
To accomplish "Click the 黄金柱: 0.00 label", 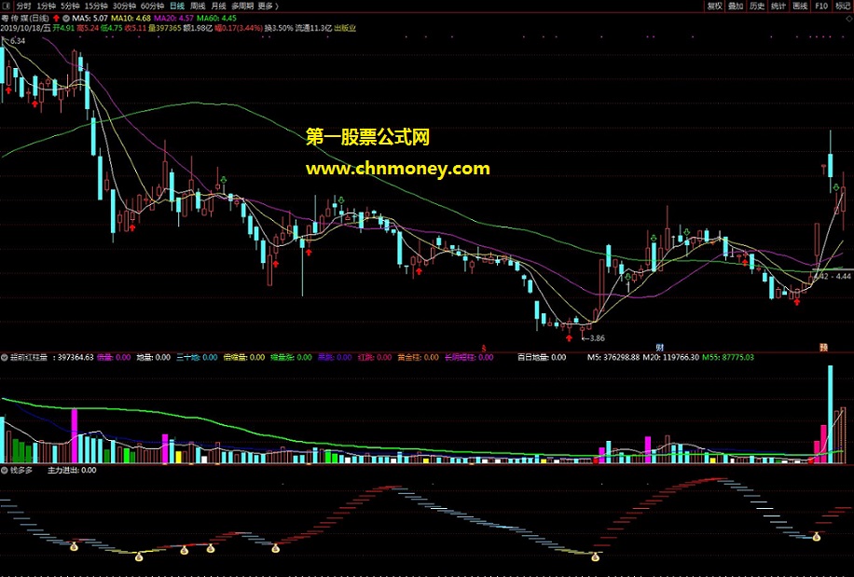I will (x=419, y=358).
